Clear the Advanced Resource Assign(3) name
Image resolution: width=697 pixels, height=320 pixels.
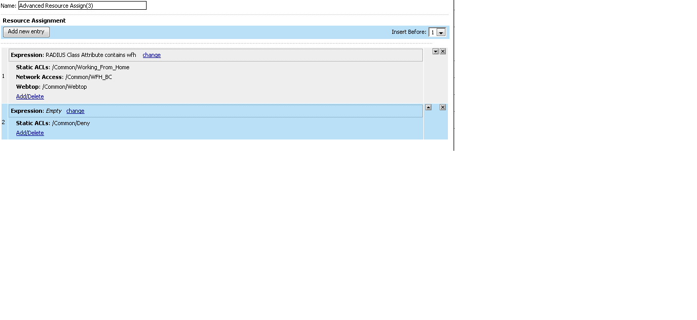pyautogui.click(x=82, y=5)
